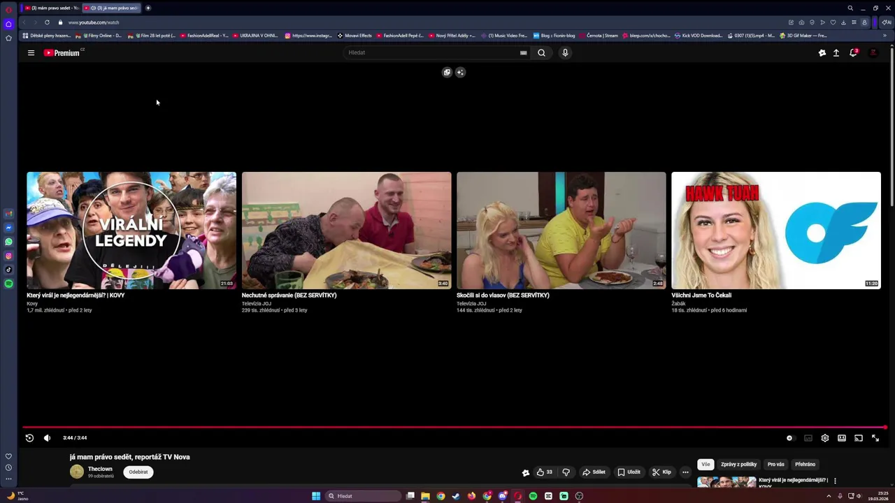Click the sparkle icon left of the like button

click(x=526, y=472)
